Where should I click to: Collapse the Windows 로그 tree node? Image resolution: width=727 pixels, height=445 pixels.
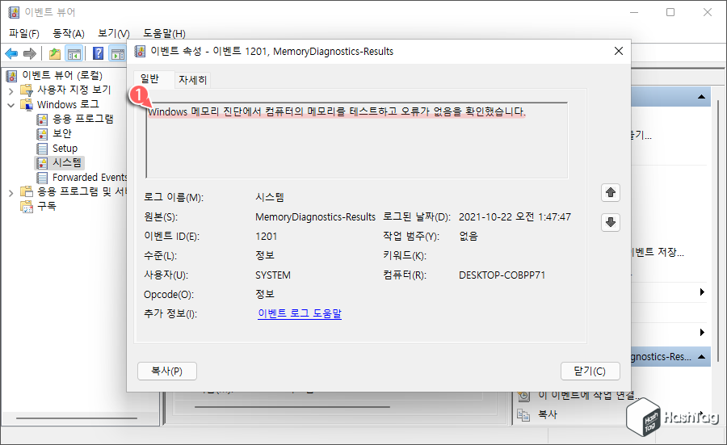pos(11,105)
